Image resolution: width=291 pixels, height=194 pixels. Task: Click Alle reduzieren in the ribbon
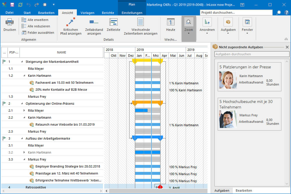36,26
